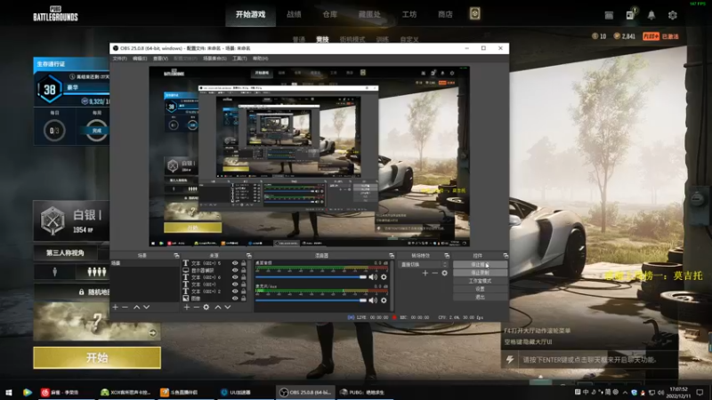Hide the 文本 (GDI+) 5 source

pyautogui.click(x=235, y=263)
